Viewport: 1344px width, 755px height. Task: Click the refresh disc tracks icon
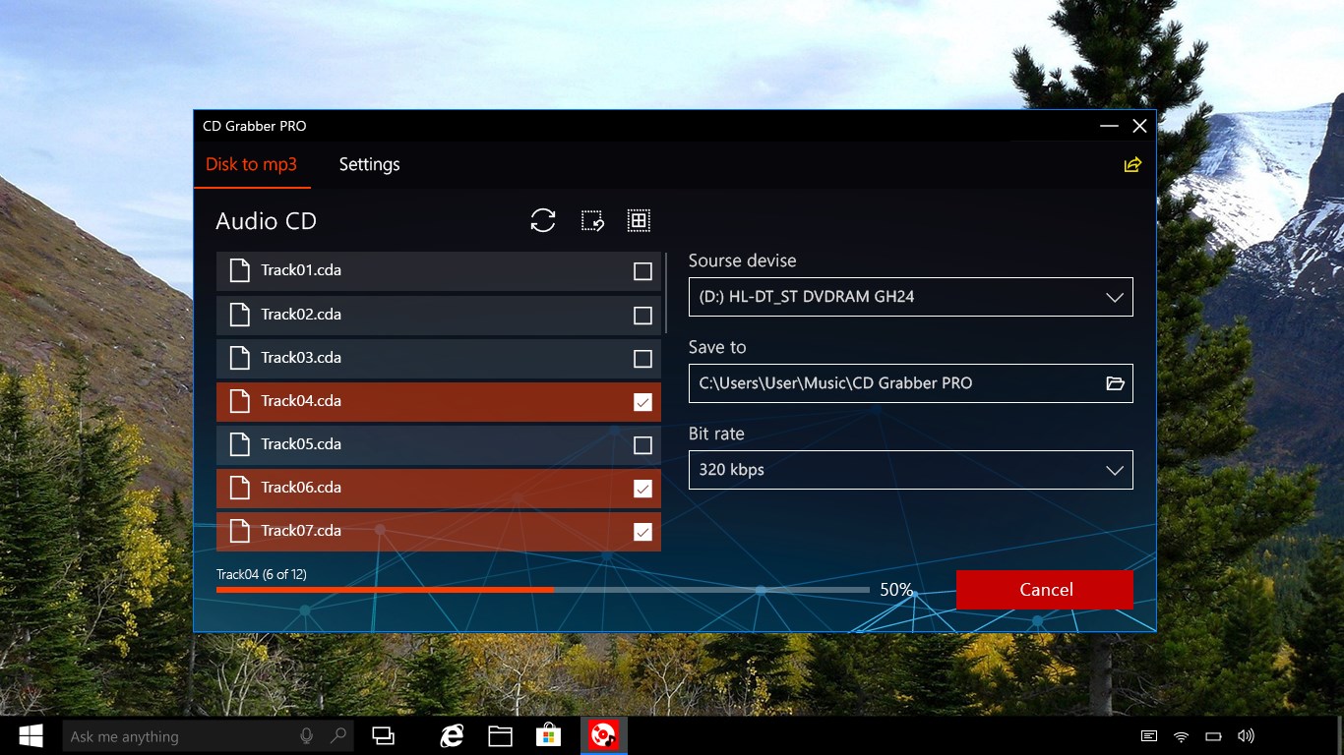543,220
